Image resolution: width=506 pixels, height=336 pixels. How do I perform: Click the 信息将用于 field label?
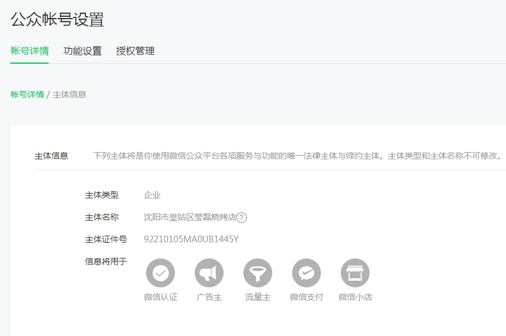tap(106, 261)
